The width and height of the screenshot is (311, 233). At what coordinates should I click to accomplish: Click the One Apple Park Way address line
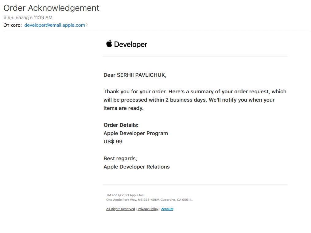[149, 200]
